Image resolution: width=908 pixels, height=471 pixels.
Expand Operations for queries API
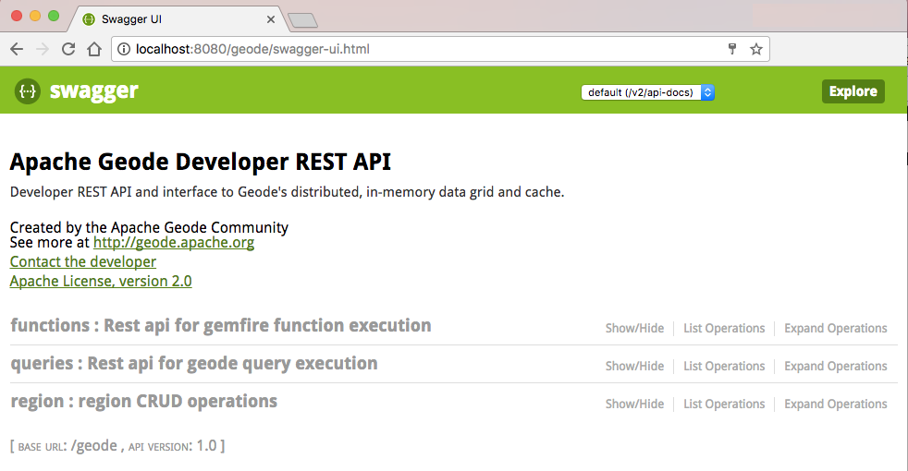(835, 367)
